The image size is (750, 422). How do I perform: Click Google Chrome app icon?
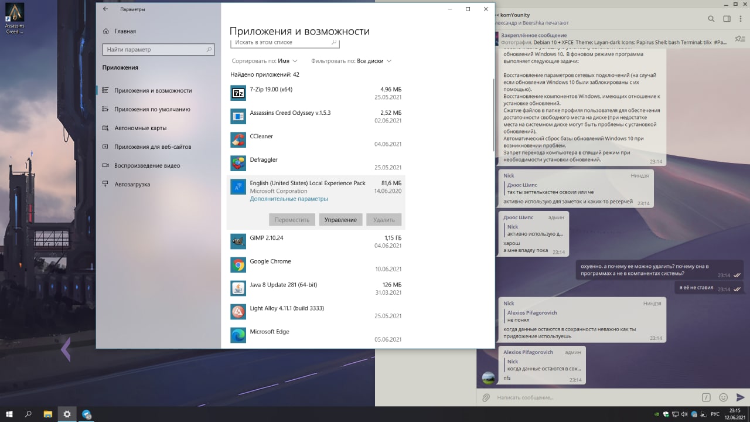[238, 265]
